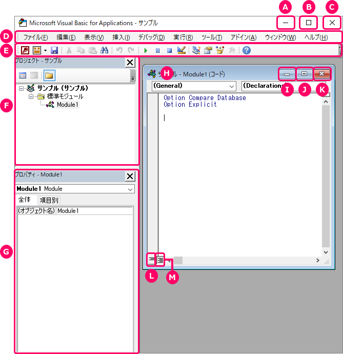Open the 表示(V) menu
343x354 pixels.
[94, 37]
